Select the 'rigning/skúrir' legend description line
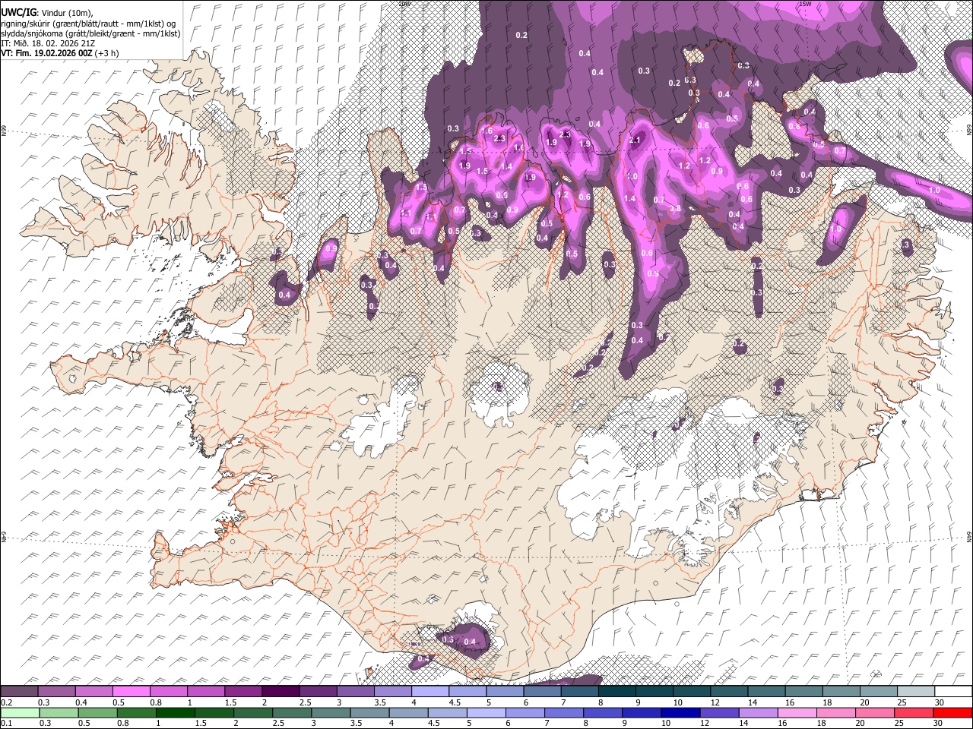 click(90, 23)
